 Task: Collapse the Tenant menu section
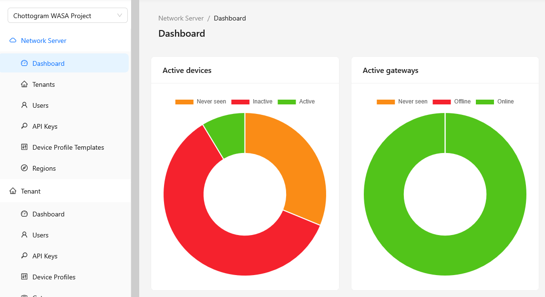[65, 191]
